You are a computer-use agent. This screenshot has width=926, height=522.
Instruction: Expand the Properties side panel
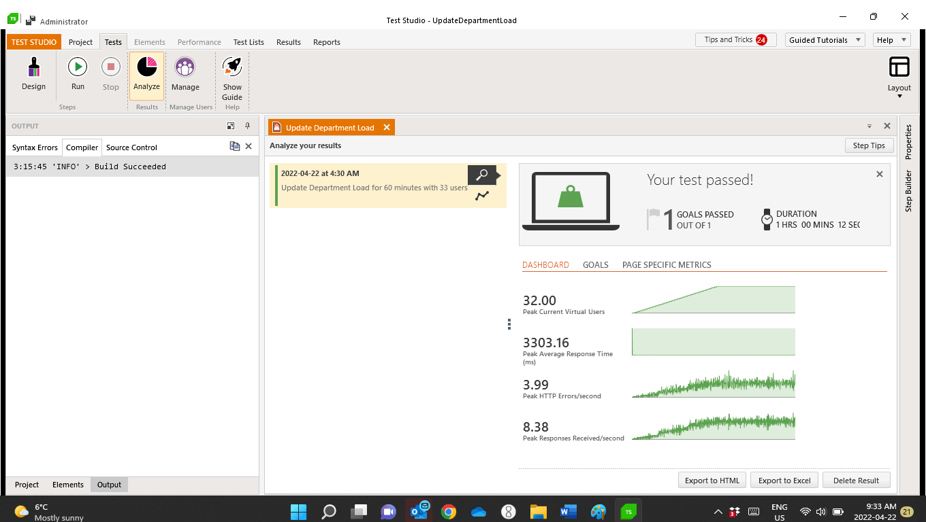(908, 141)
